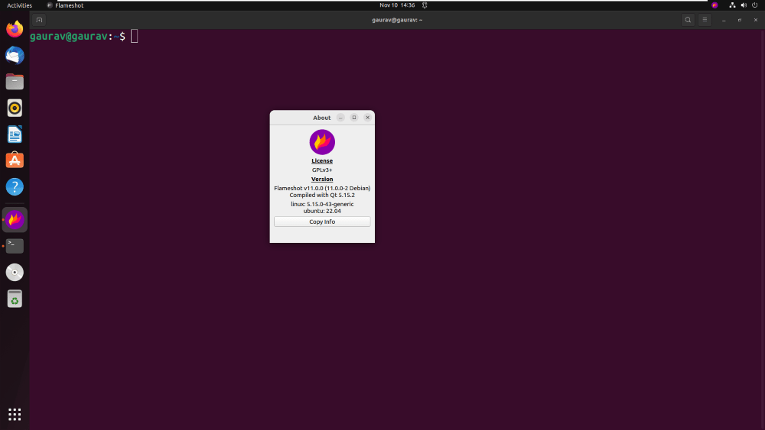Click the License heading
Viewport: 765px width, 430px height.
tap(322, 160)
